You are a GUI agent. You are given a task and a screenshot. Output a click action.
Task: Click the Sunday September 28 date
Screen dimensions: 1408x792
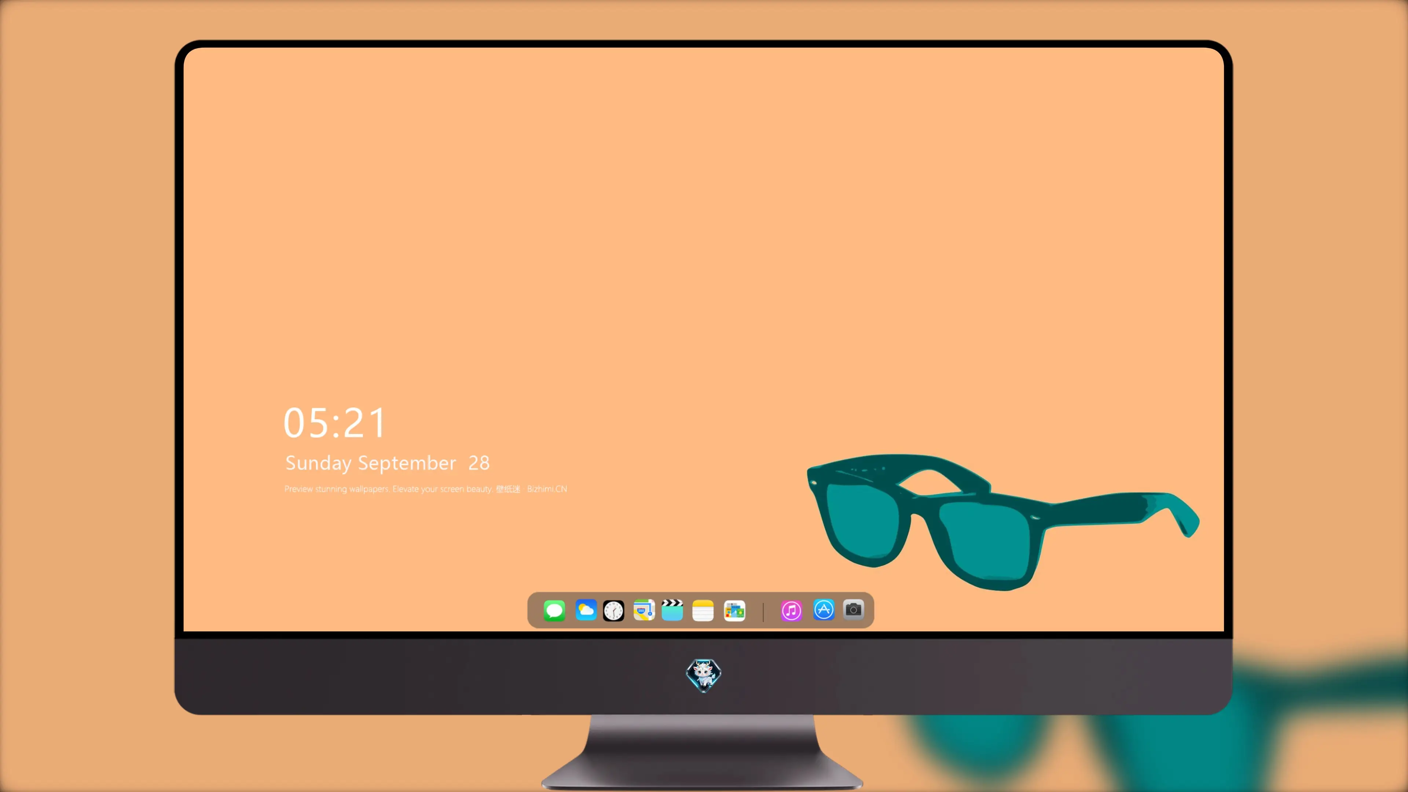click(388, 463)
